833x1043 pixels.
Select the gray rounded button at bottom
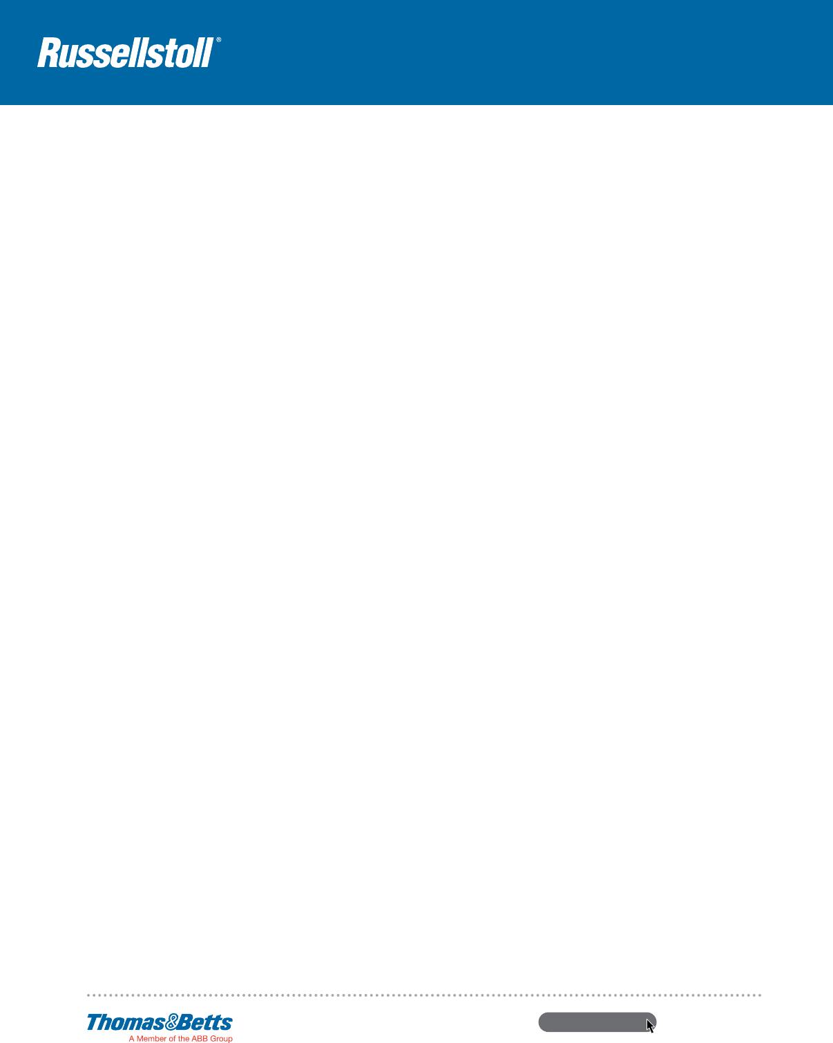tap(597, 1022)
